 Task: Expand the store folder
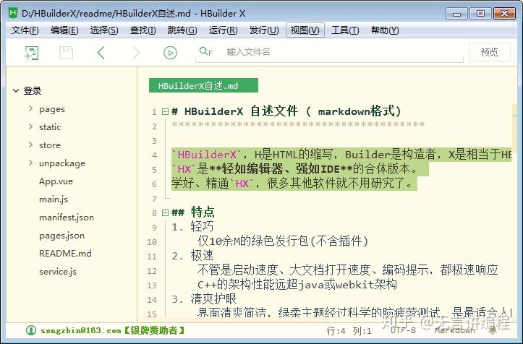30,145
